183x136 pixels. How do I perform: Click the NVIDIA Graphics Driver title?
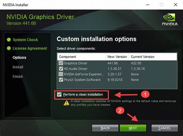click(x=40, y=17)
